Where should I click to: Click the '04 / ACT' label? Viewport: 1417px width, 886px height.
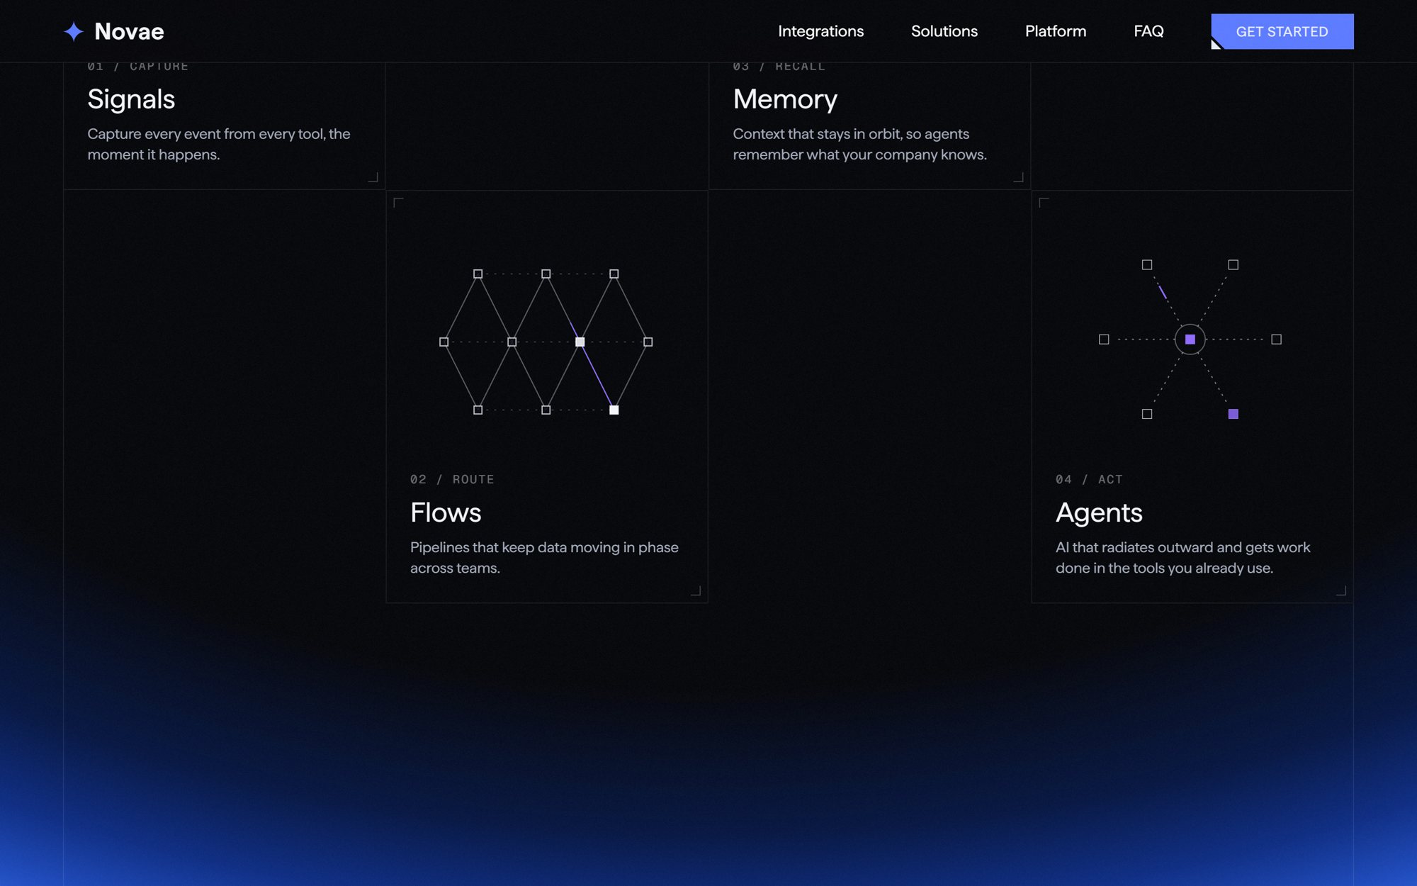[x=1089, y=479]
